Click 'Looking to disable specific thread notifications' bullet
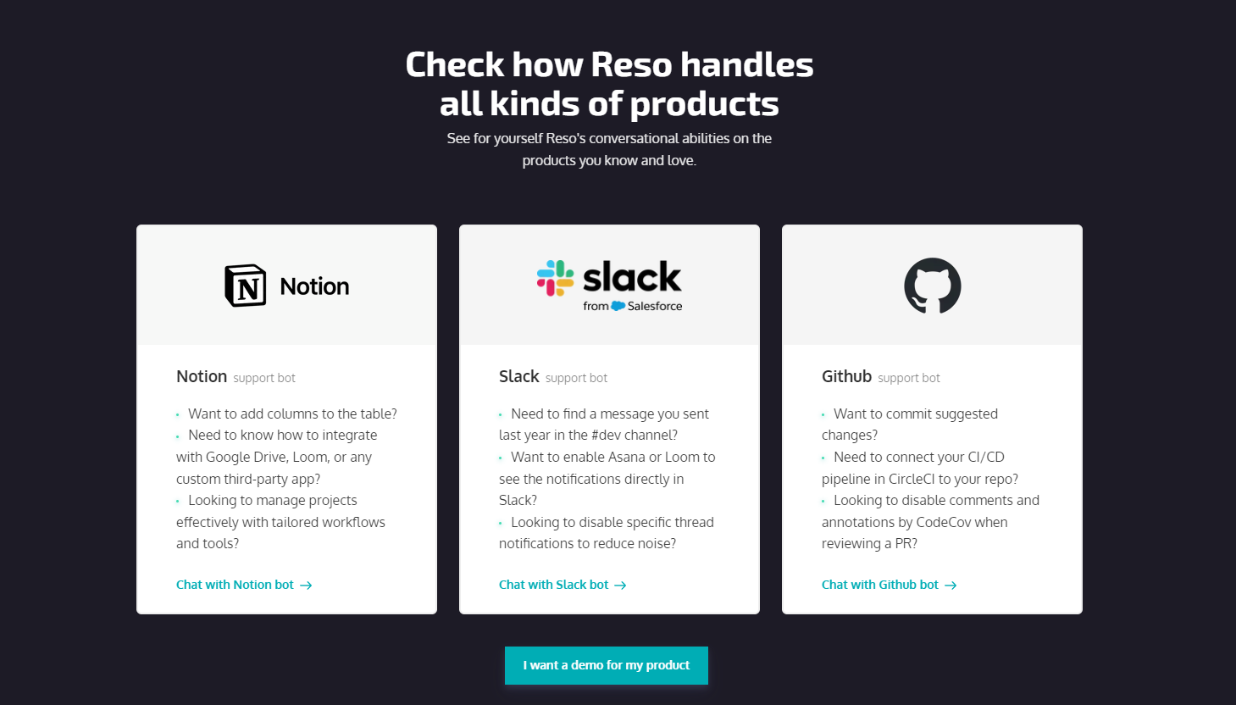The height and width of the screenshot is (705, 1236). (x=612, y=522)
